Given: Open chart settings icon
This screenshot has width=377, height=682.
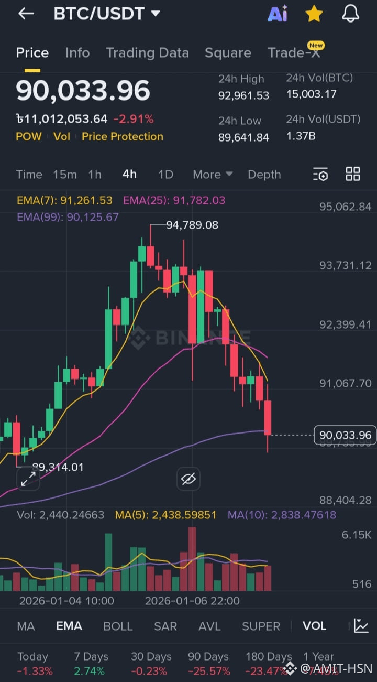Looking at the screenshot, I should tap(320, 175).
